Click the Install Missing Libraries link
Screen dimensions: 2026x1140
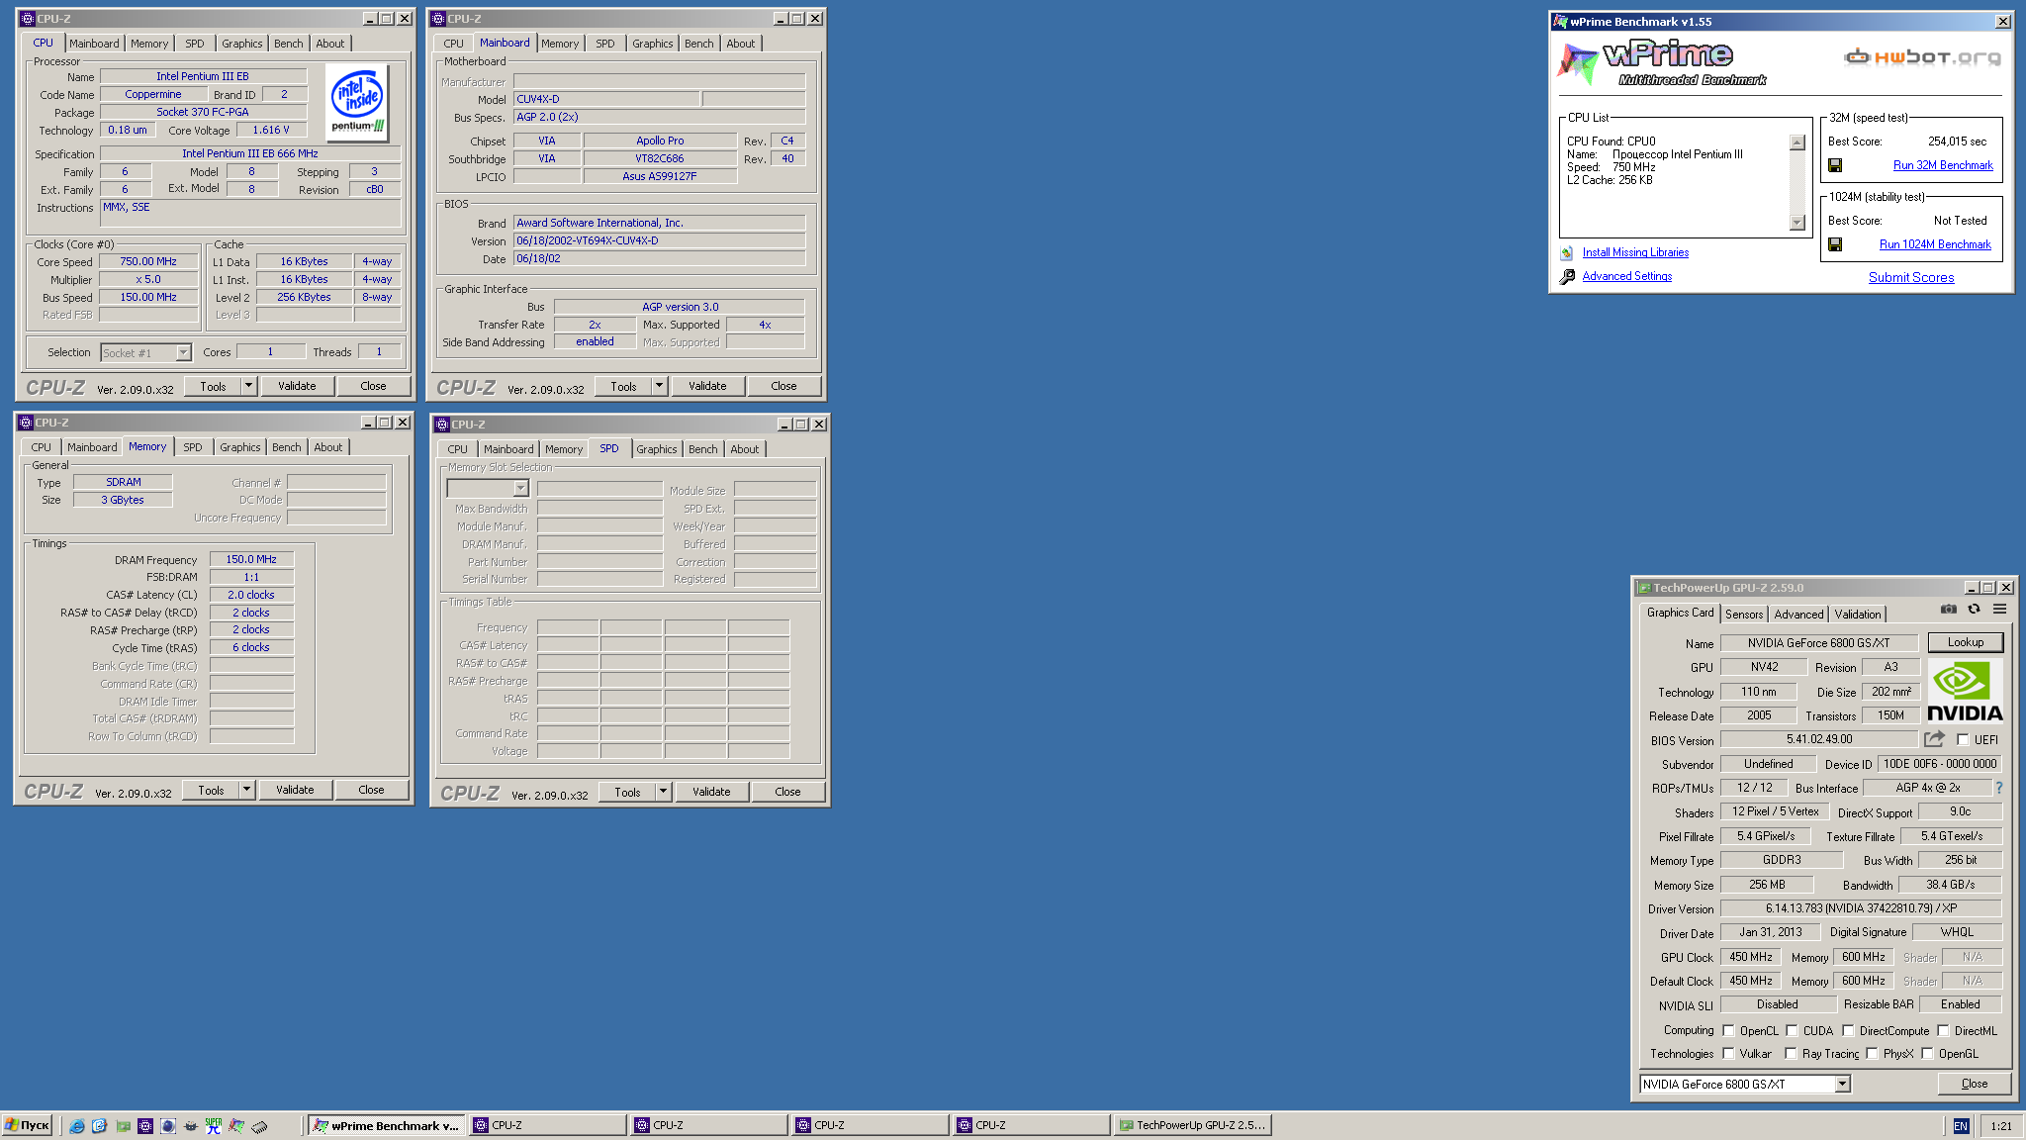[x=1635, y=253]
